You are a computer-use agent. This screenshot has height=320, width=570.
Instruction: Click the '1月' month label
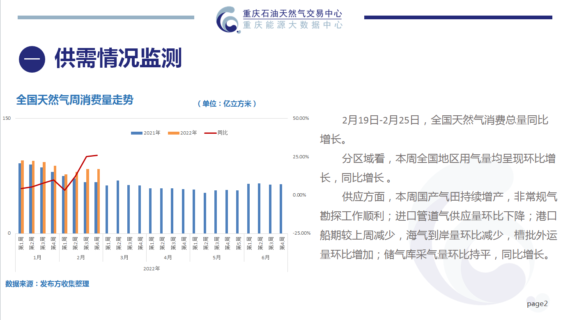coord(37,258)
